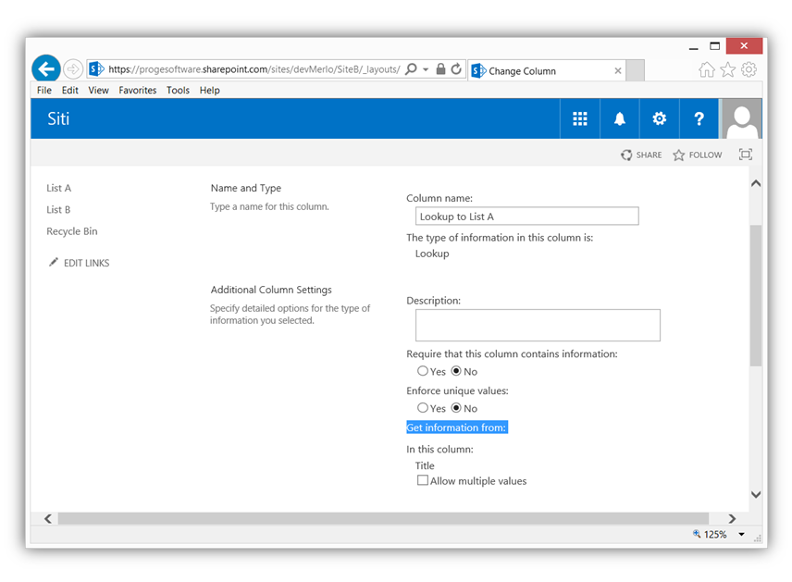Select Yes for require column information
792x582 pixels.
coord(423,371)
